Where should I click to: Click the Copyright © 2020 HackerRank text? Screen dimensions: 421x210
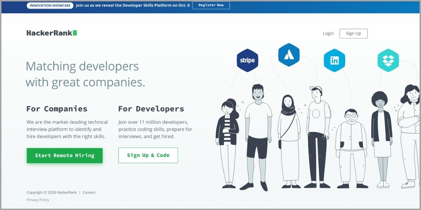[52, 192]
